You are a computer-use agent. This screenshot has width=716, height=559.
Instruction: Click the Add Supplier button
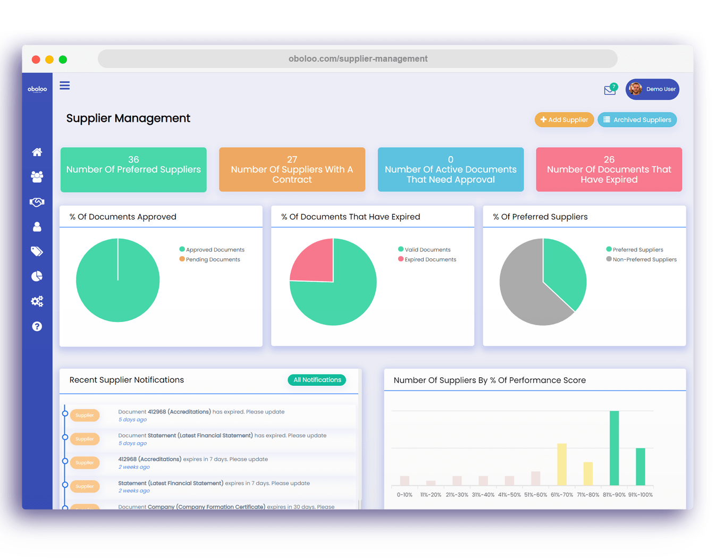click(x=564, y=120)
